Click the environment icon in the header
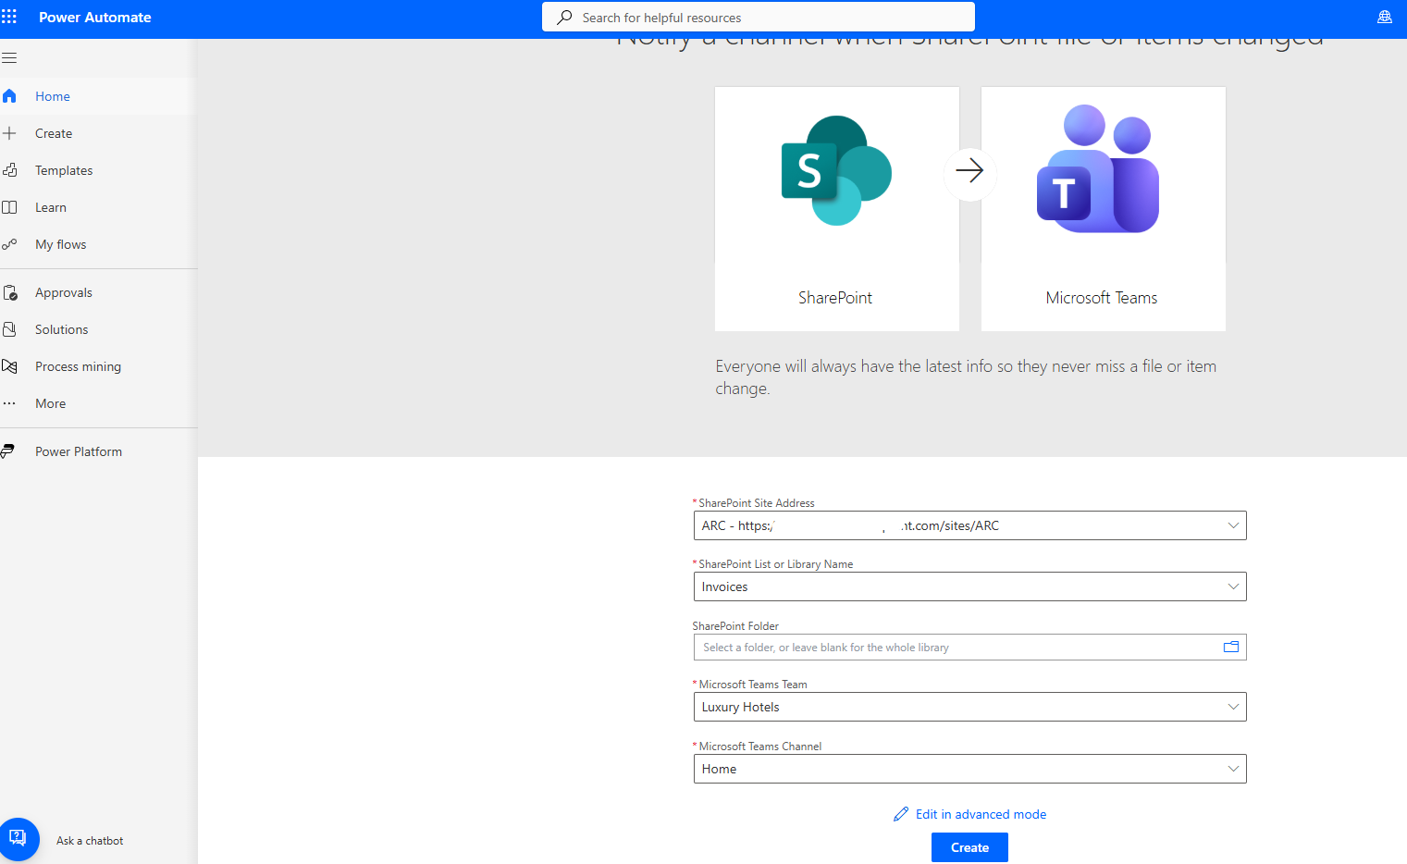 1384,17
